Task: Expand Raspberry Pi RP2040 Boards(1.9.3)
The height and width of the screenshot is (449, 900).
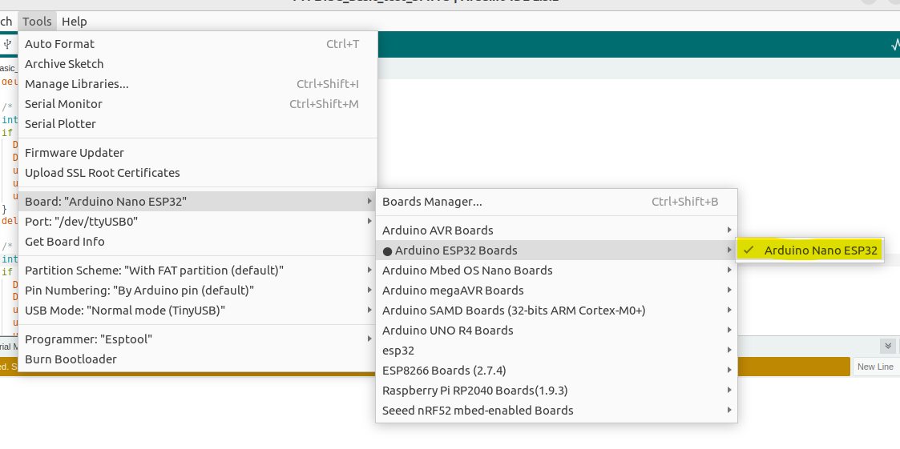Action: click(x=556, y=391)
